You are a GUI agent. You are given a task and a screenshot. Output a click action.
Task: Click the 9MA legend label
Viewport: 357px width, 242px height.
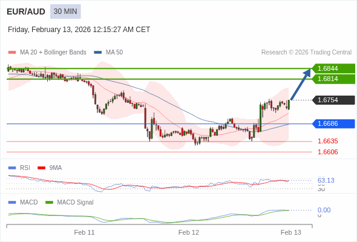(x=56, y=168)
